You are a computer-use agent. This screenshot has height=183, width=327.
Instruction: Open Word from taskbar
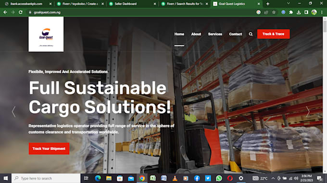point(163,178)
